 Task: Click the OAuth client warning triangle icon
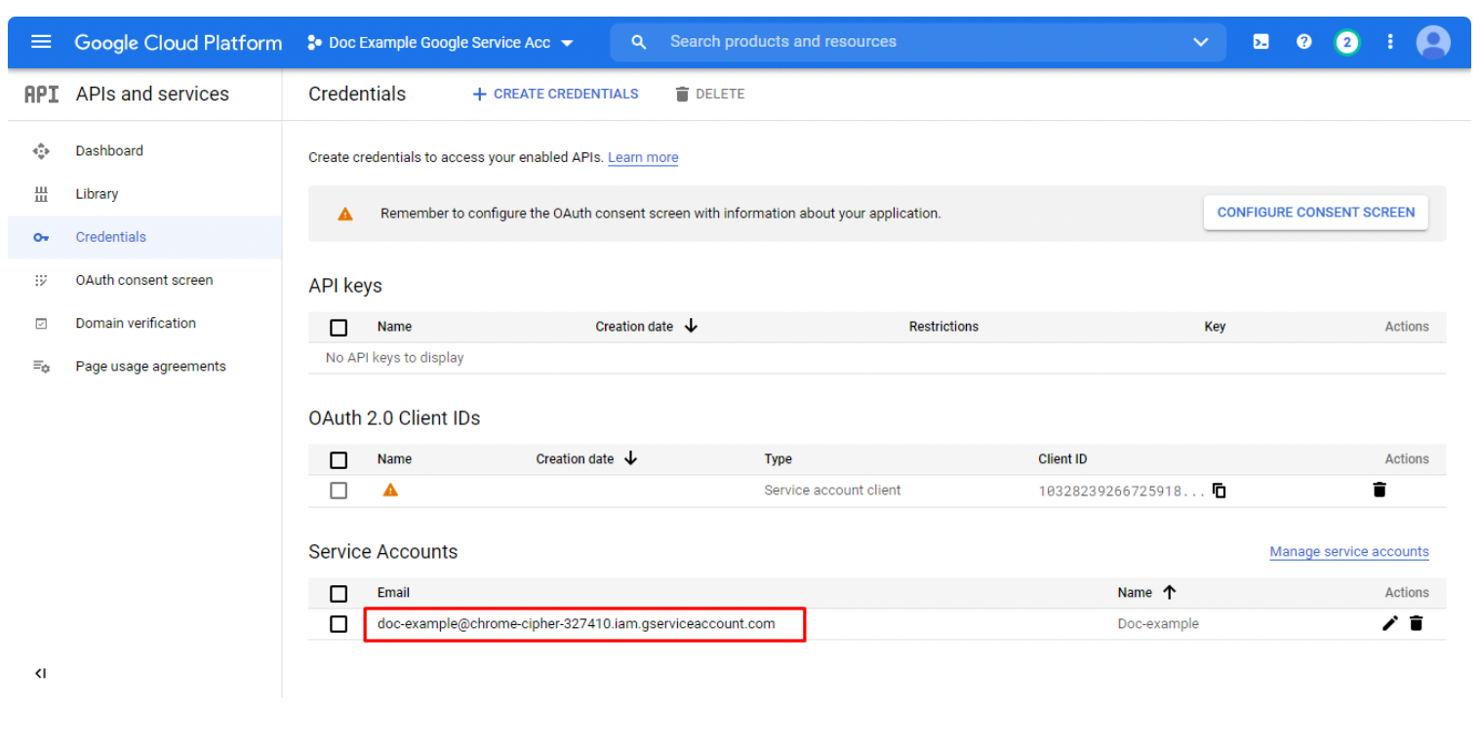(390, 491)
